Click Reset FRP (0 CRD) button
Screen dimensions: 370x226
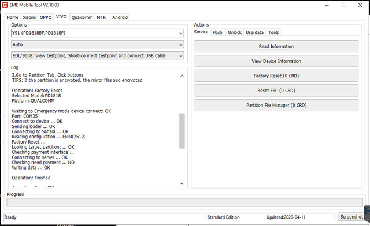(276, 91)
